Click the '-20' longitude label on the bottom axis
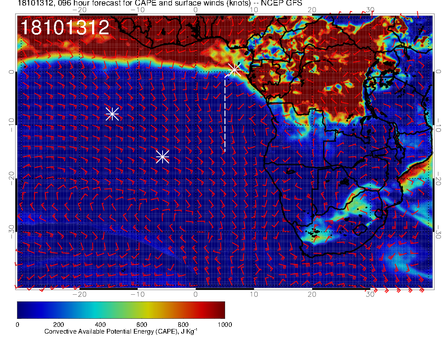 pos(79,294)
